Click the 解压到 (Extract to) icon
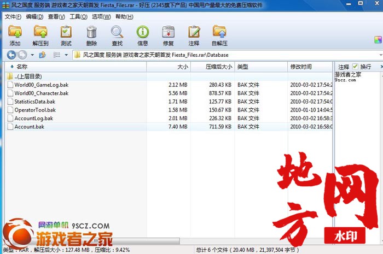The width and height of the screenshot is (383, 254). click(40, 36)
